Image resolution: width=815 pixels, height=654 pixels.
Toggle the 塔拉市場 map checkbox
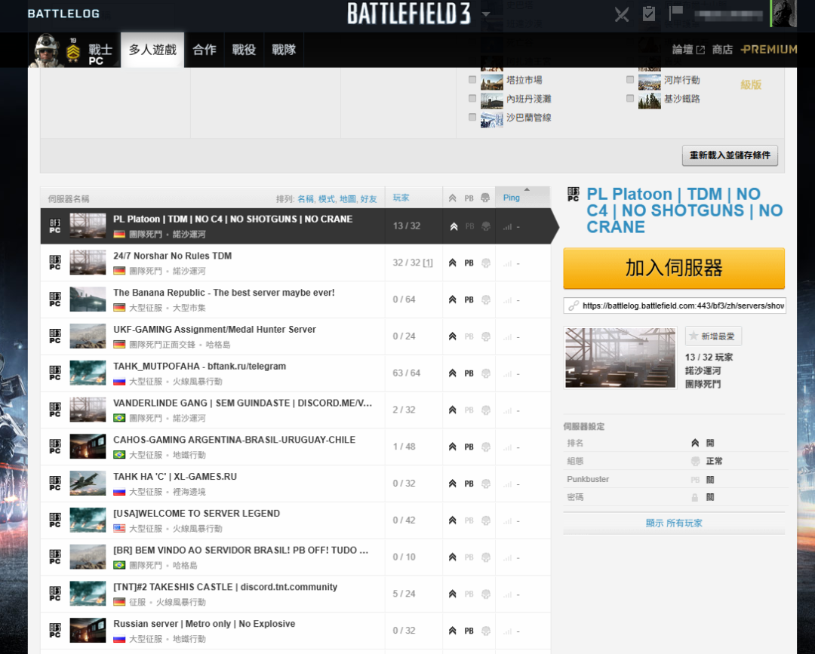coord(472,79)
